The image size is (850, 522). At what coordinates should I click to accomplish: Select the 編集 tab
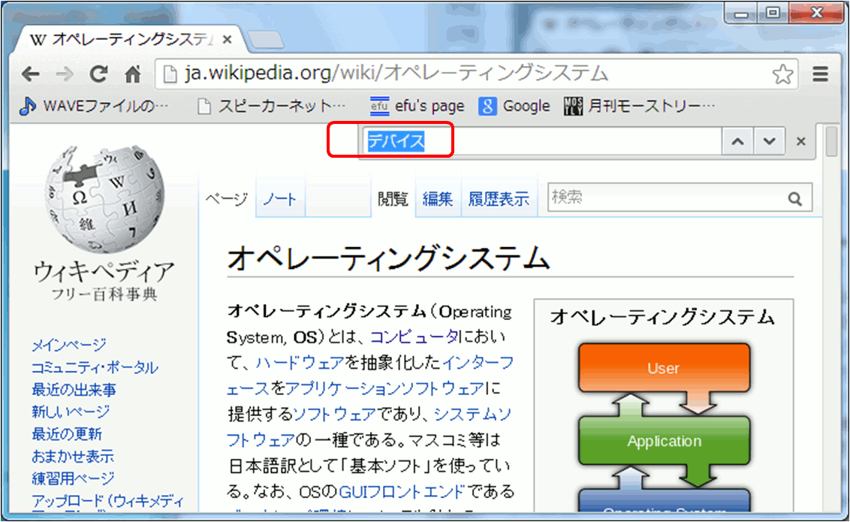tap(437, 199)
